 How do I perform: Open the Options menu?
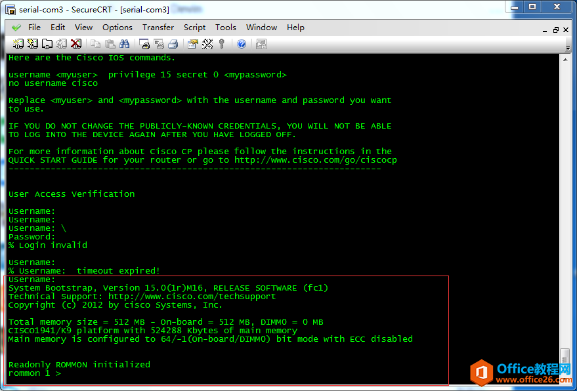click(118, 28)
